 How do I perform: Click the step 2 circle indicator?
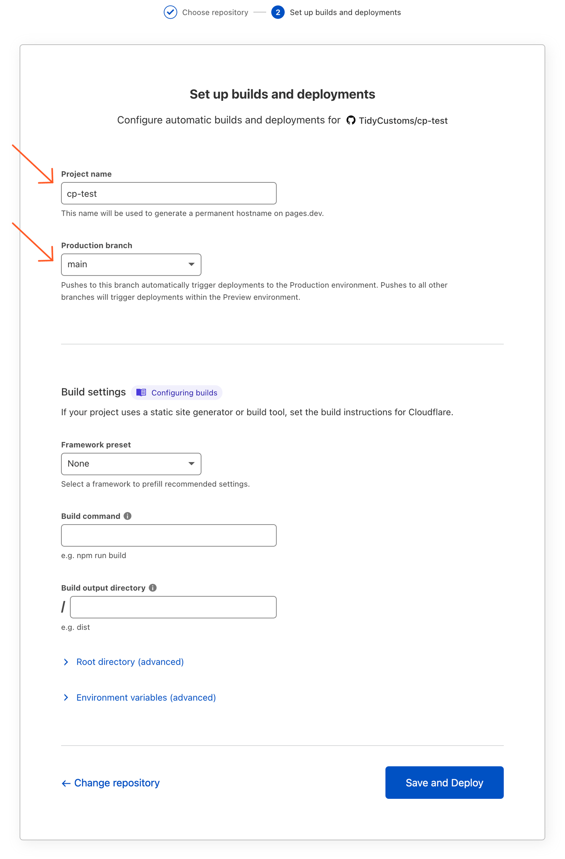coord(278,12)
